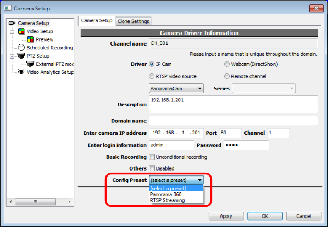Click the Camera Setup window title icon

tap(8, 8)
